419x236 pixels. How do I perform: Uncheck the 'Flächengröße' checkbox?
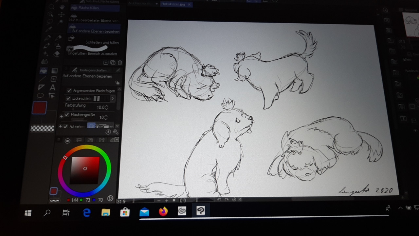(x=67, y=115)
